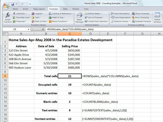Screen dimensions: 163x122
Task: Click cell with 123 Elm Street
Action: pyautogui.click(x=21, y=51)
